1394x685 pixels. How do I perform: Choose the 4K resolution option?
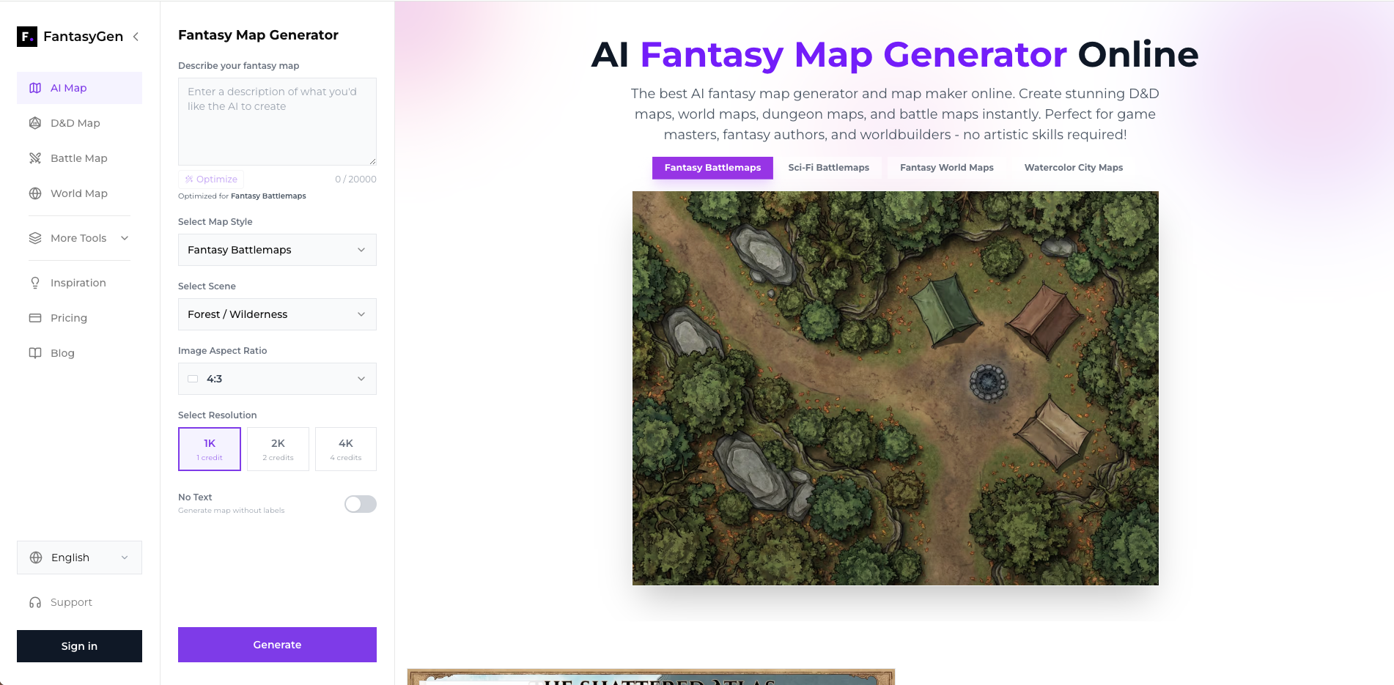coord(345,448)
